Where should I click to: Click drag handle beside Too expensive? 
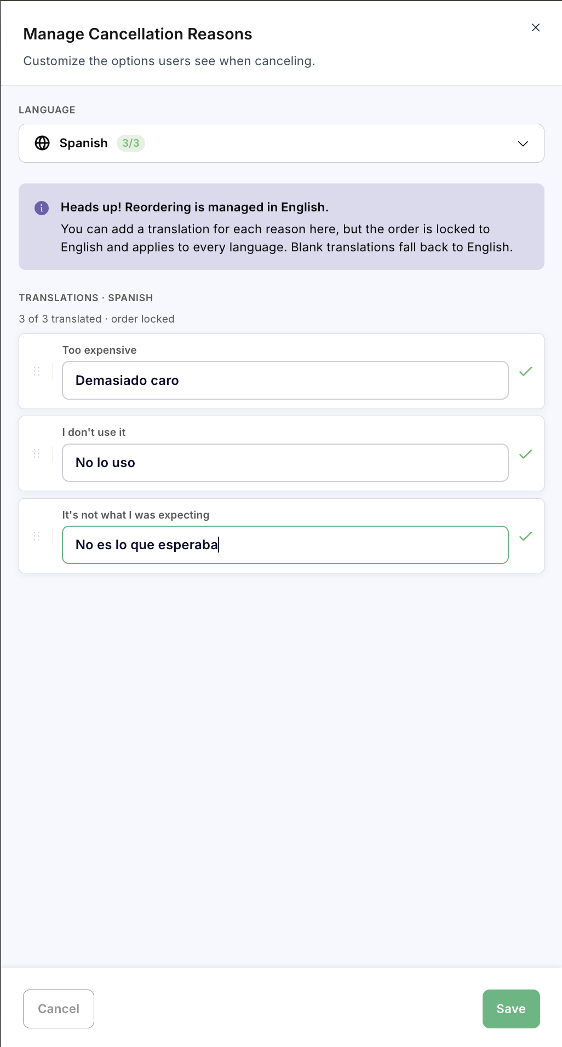[37, 371]
